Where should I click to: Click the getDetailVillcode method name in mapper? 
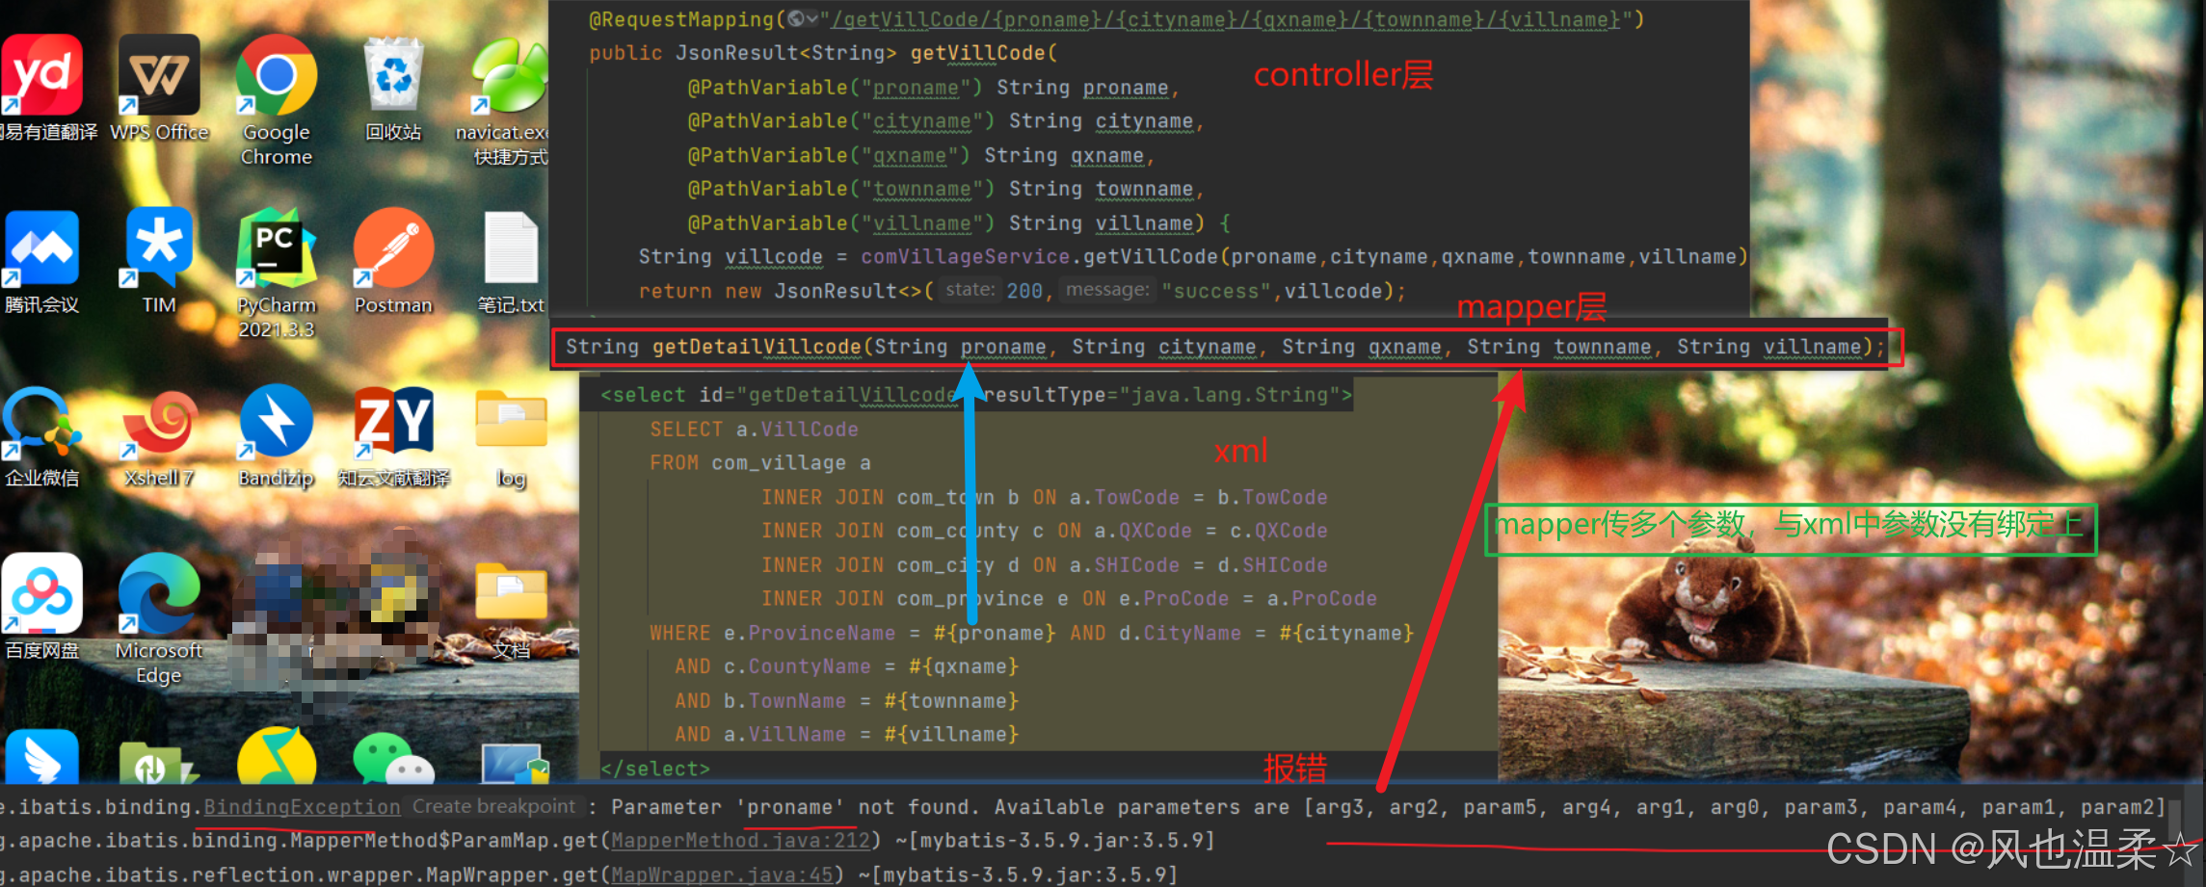(x=757, y=347)
